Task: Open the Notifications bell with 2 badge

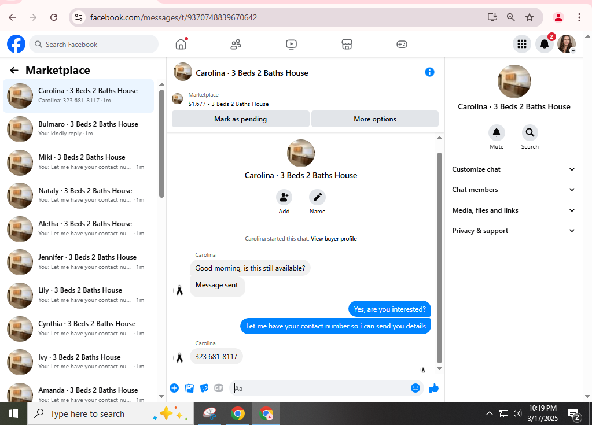Action: coord(545,44)
